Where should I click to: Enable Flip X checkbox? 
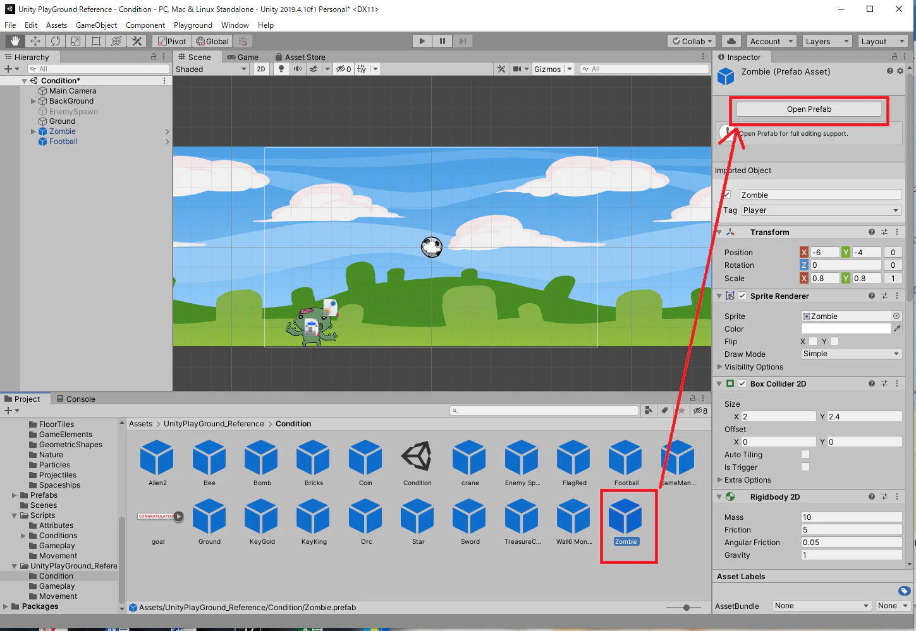click(813, 341)
